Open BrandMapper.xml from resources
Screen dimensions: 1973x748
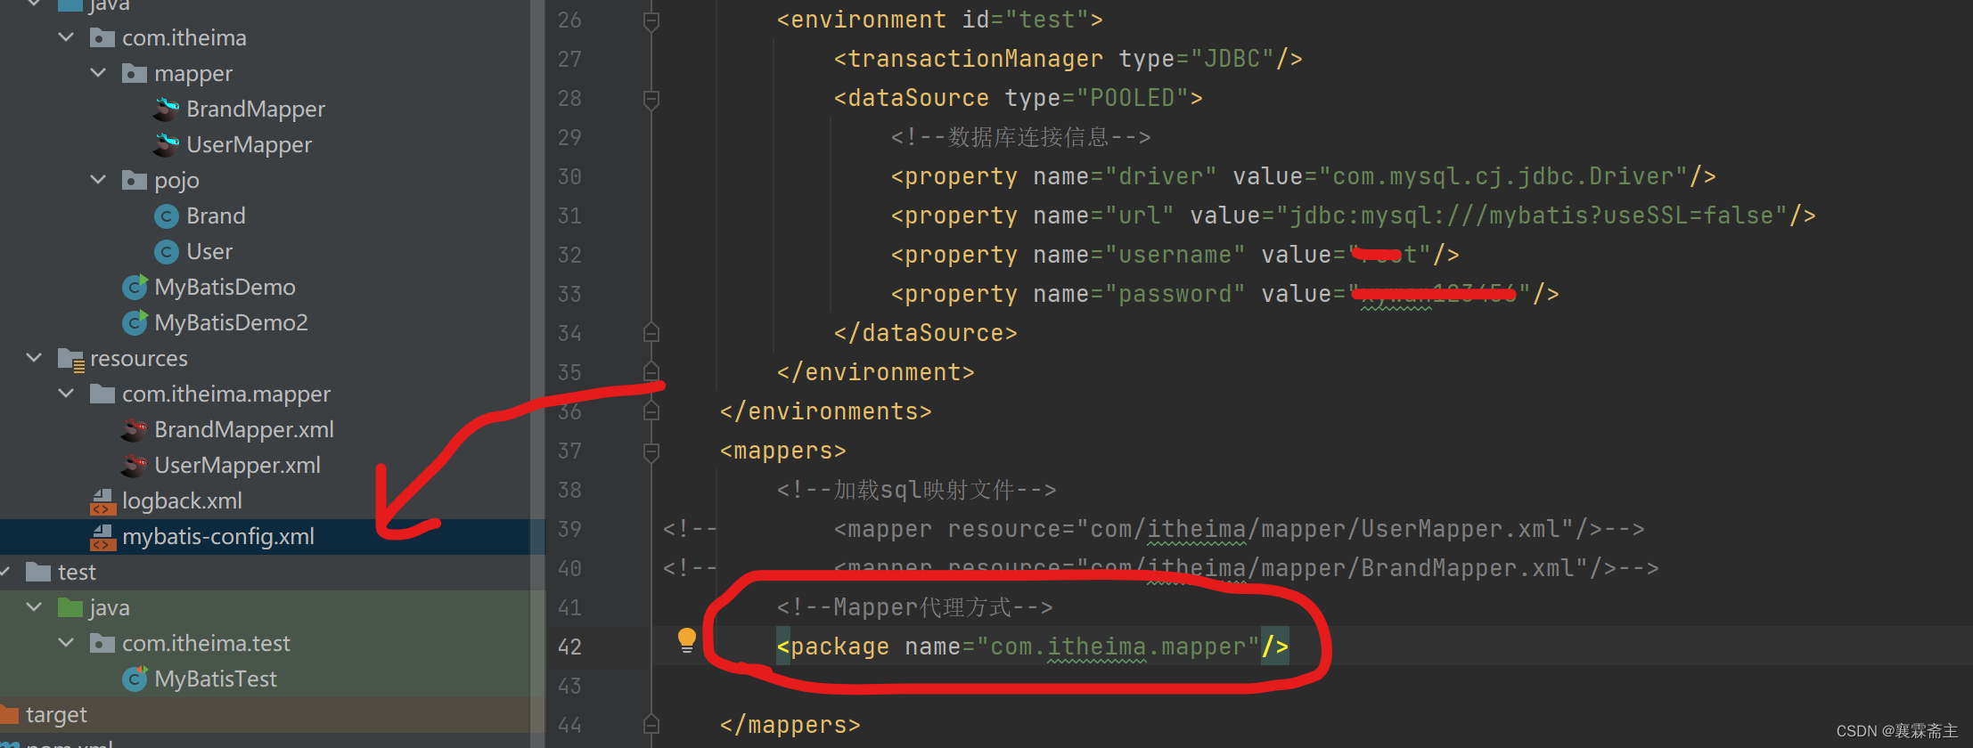click(244, 430)
